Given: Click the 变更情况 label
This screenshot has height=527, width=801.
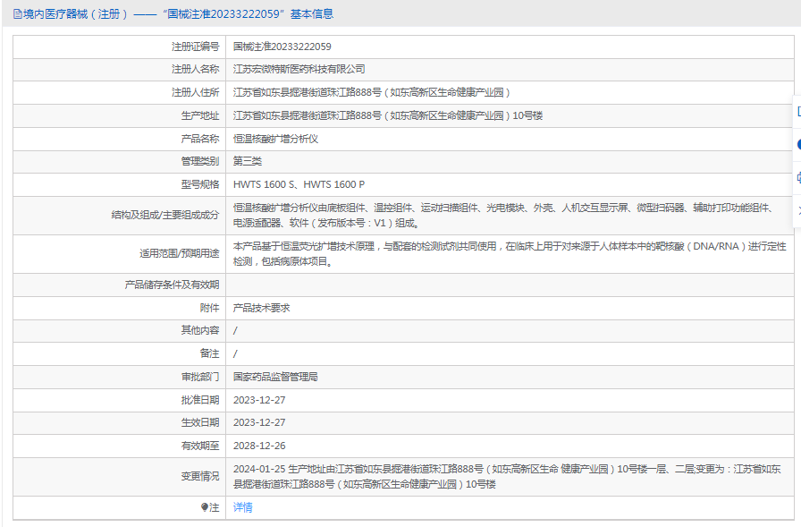Looking at the screenshot, I should point(199,476).
